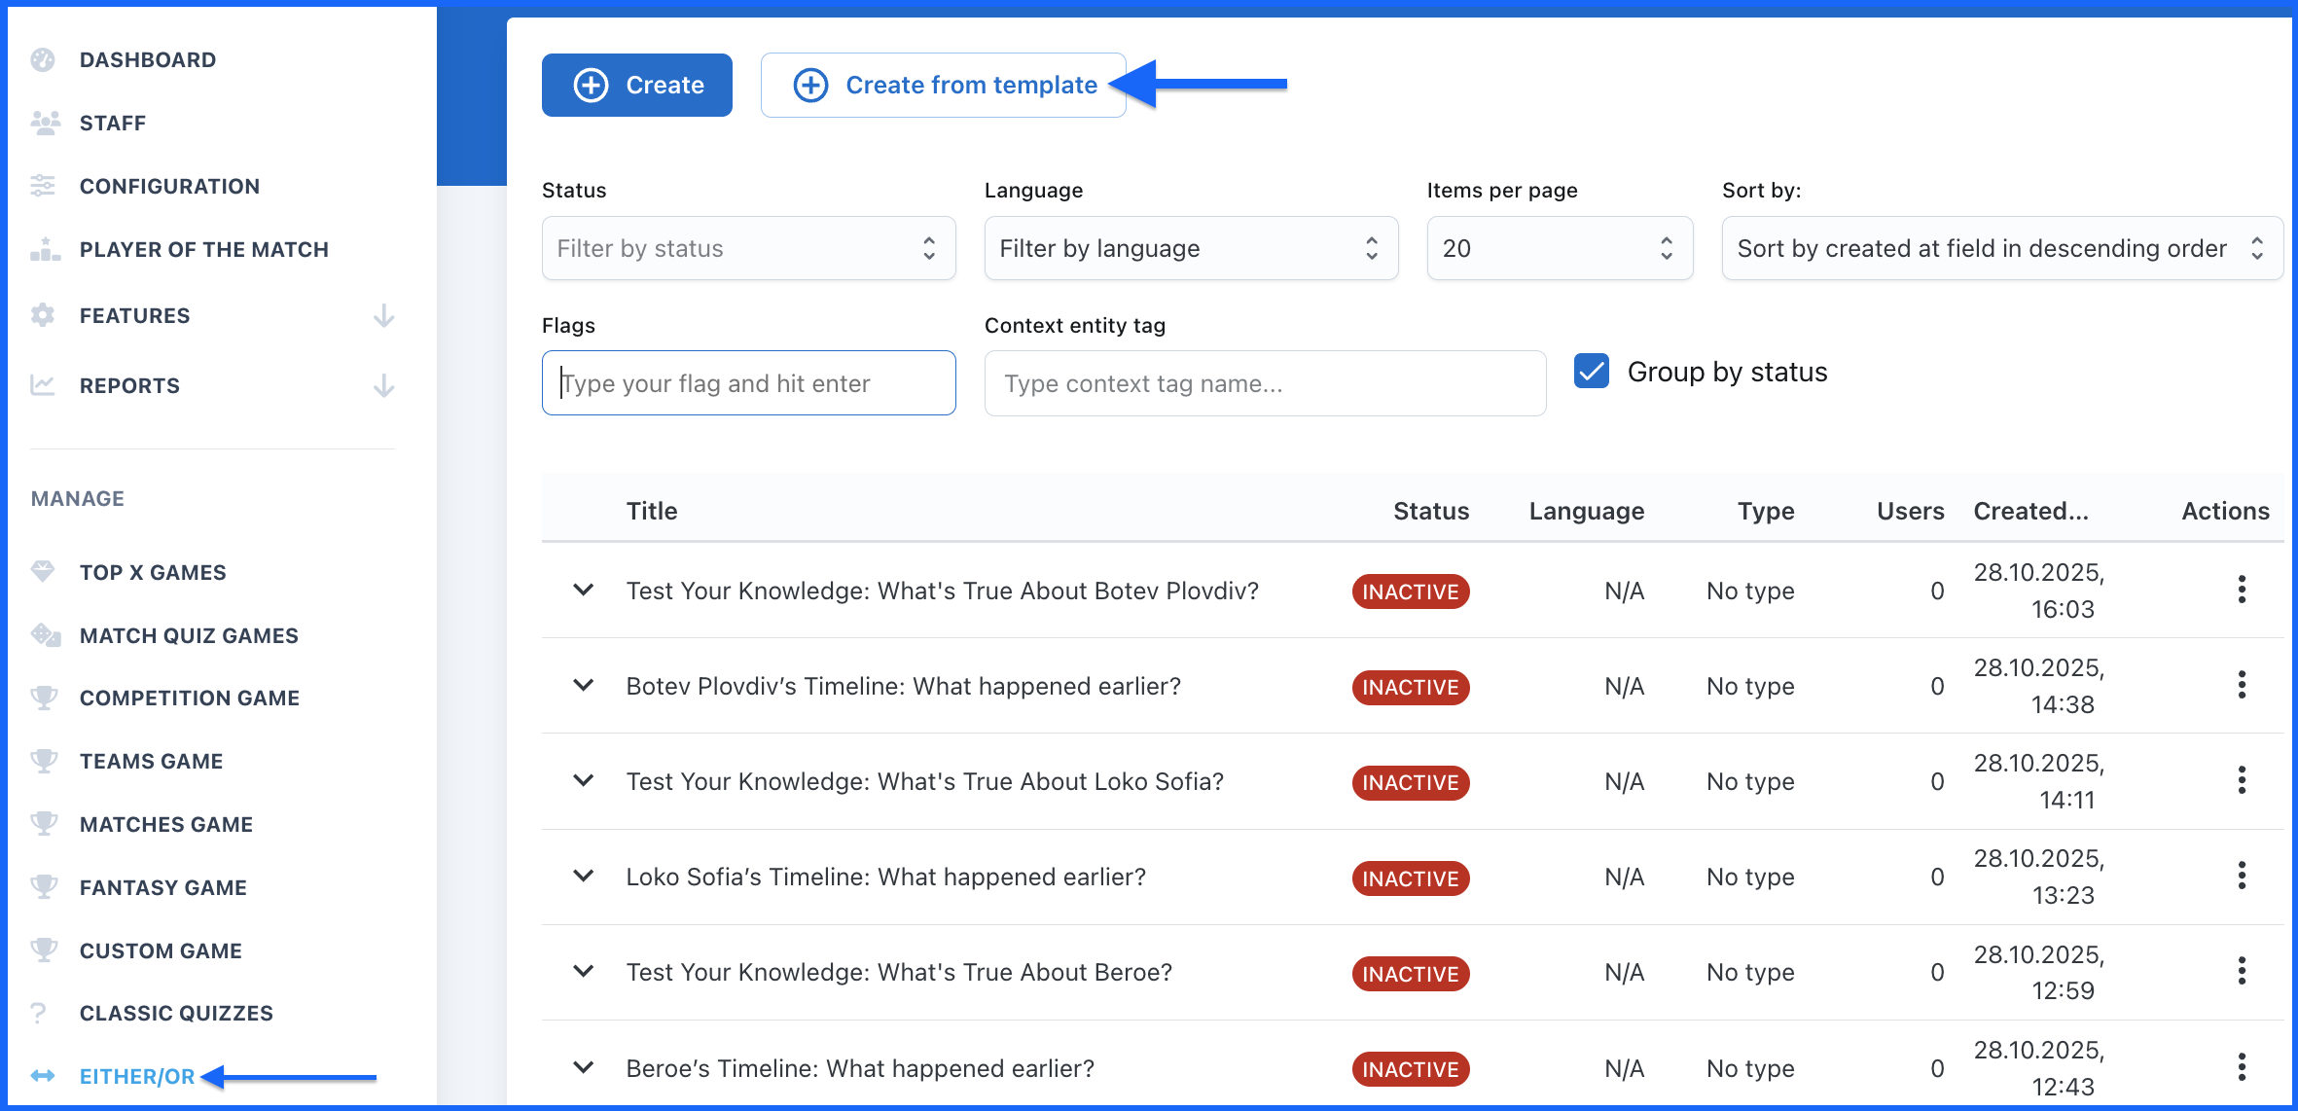Uncheck the Group by status checkbox
This screenshot has height=1111, width=2298.
[x=1592, y=372]
